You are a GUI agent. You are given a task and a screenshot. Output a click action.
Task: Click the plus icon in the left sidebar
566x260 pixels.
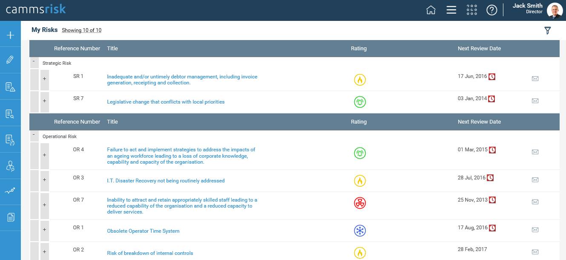[10, 35]
